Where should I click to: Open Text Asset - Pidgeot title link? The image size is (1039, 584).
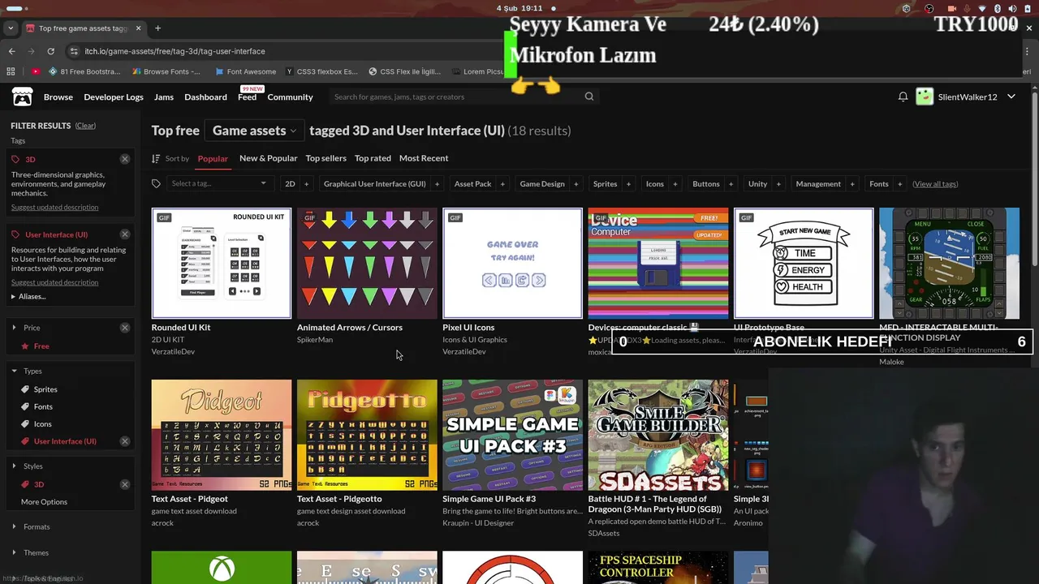coord(189,499)
